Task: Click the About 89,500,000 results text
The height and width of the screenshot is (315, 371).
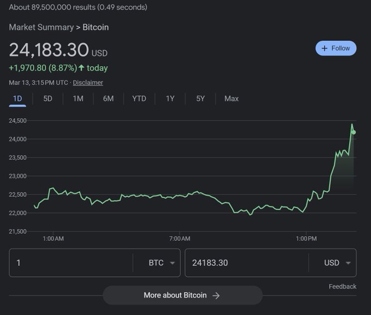Action: pos(78,7)
